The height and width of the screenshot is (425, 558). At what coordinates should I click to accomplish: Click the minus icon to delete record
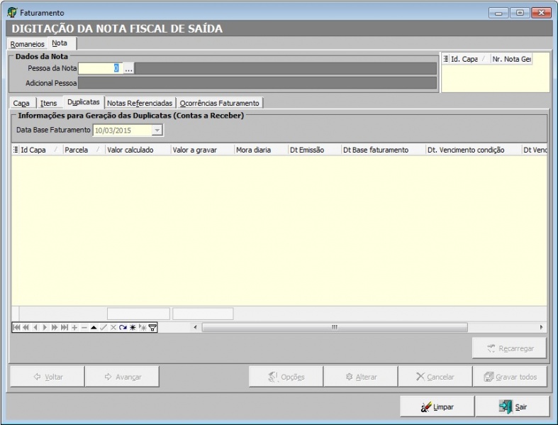pyautogui.click(x=84, y=327)
